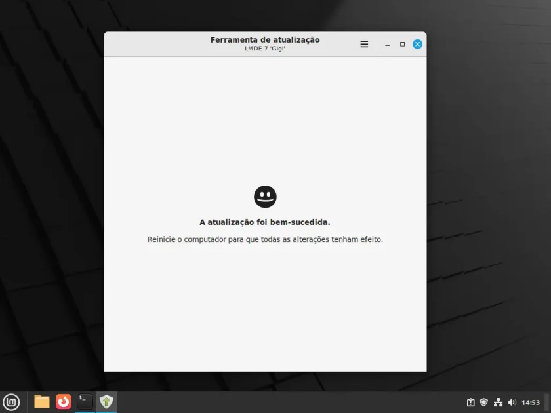
Task: Maximize the Ferramenta de atualização window
Action: 402,45
